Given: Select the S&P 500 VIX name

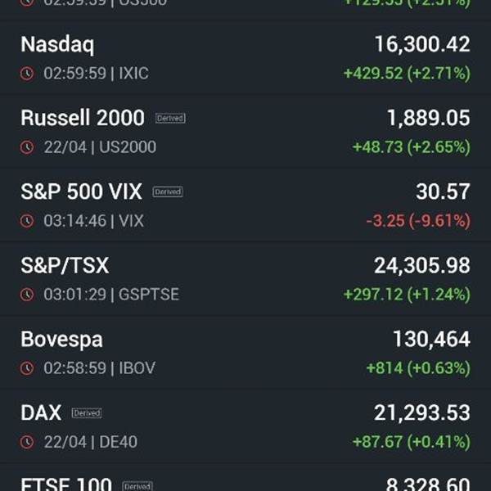Looking at the screenshot, I should 81,191.
